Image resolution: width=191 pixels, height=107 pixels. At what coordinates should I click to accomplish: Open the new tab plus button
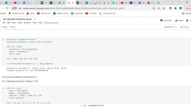(x=158, y=3)
